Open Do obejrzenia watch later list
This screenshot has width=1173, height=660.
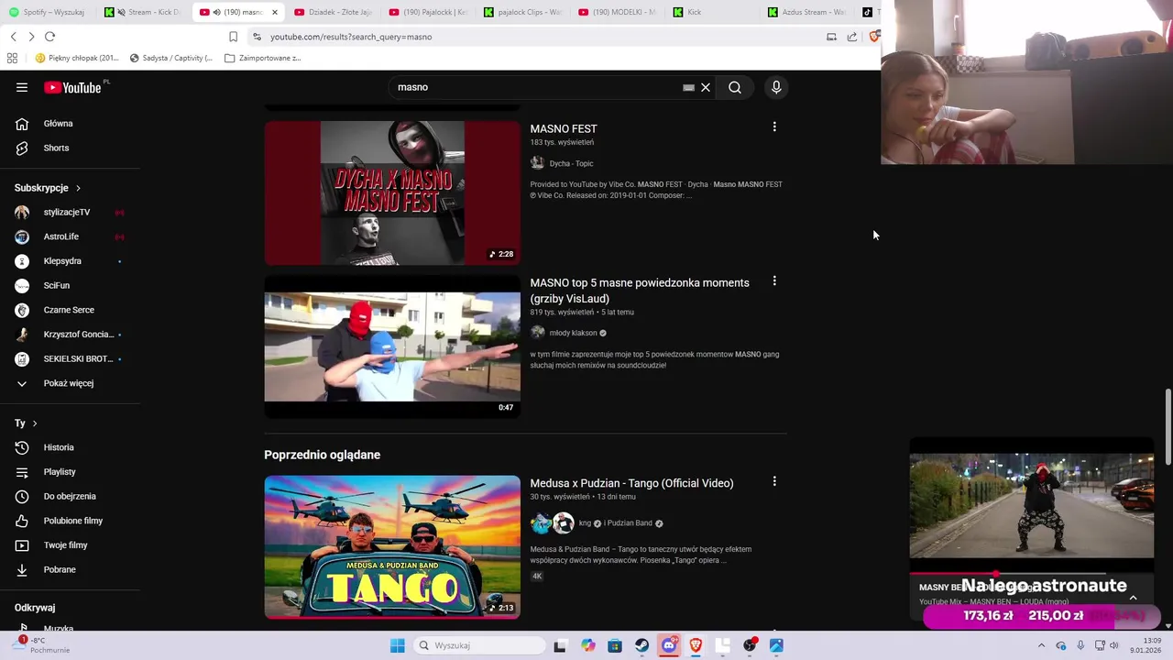(70, 496)
